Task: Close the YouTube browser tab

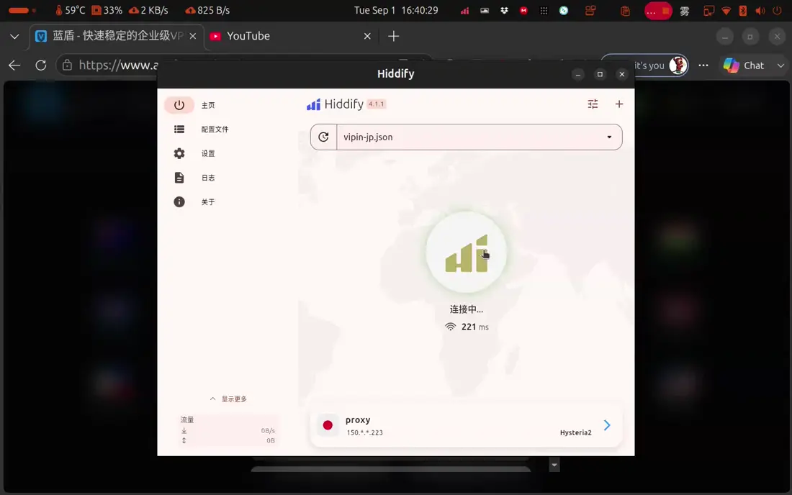Action: [367, 36]
